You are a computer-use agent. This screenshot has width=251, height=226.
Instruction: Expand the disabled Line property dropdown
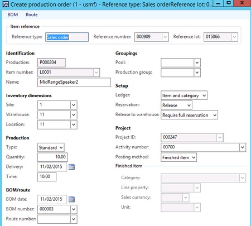click(x=197, y=188)
